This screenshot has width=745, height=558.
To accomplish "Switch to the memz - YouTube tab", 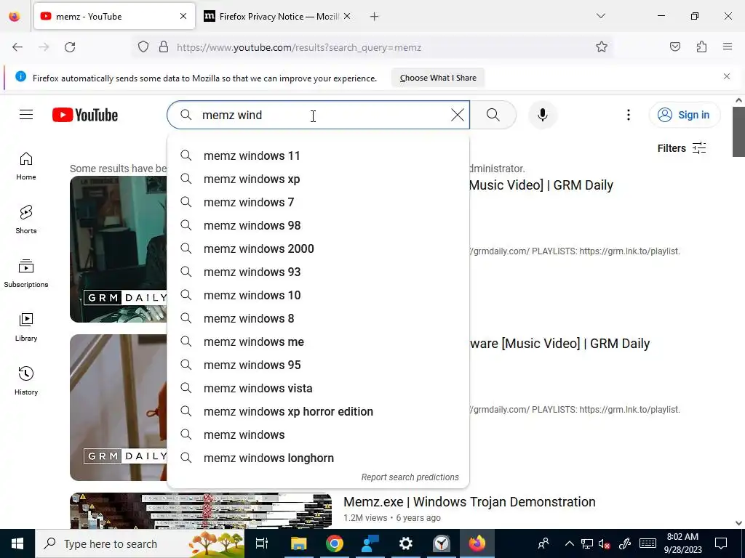I will [x=114, y=16].
